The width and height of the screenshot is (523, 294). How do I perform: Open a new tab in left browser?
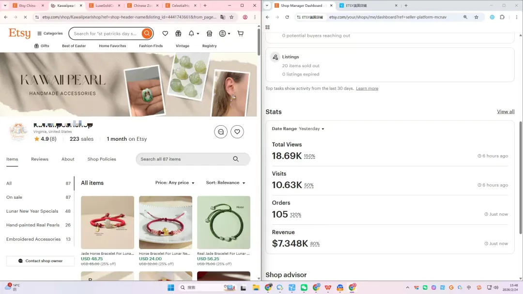click(205, 5)
